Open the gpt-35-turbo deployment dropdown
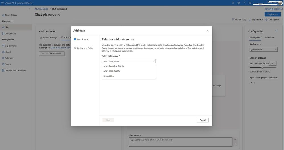284x150 pixels. [x=264, y=49]
